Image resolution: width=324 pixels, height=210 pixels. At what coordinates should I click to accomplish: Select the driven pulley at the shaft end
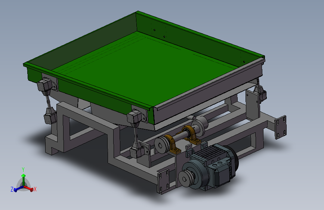[162, 145]
